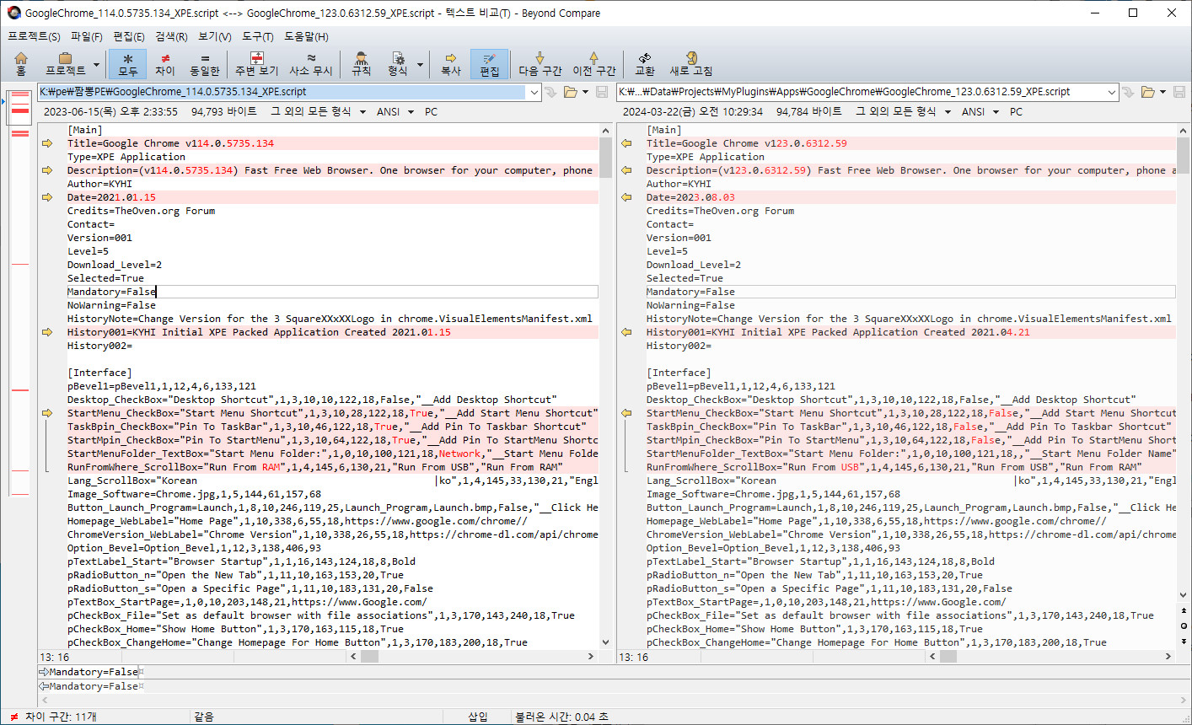Click the difference thumbnail overview map
The width and height of the screenshot is (1192, 725).
19,293
